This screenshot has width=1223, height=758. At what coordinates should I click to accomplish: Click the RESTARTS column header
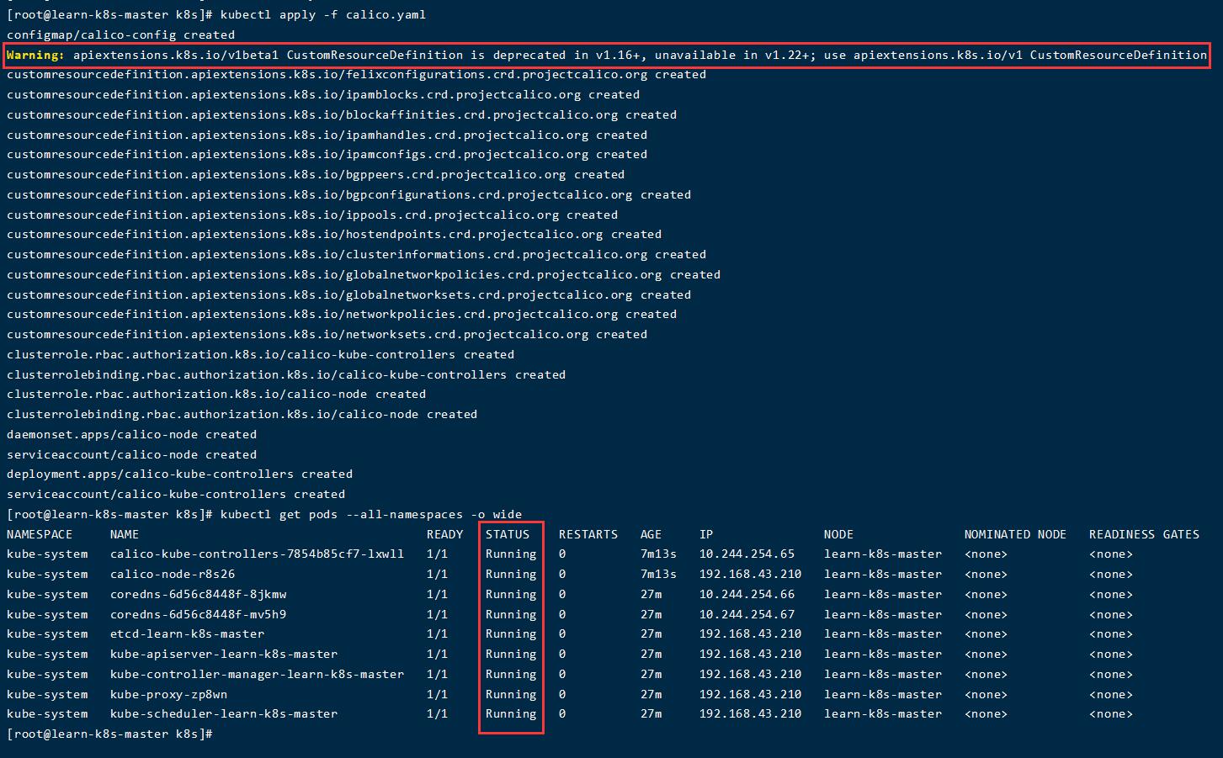coord(588,535)
